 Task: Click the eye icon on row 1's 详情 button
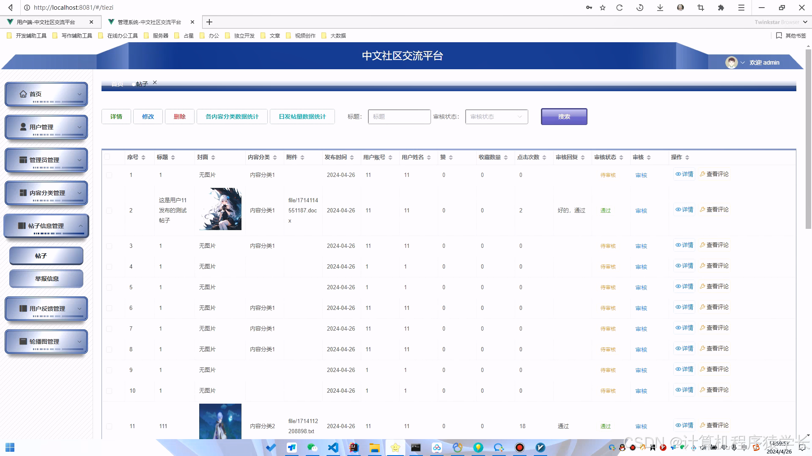(x=678, y=174)
